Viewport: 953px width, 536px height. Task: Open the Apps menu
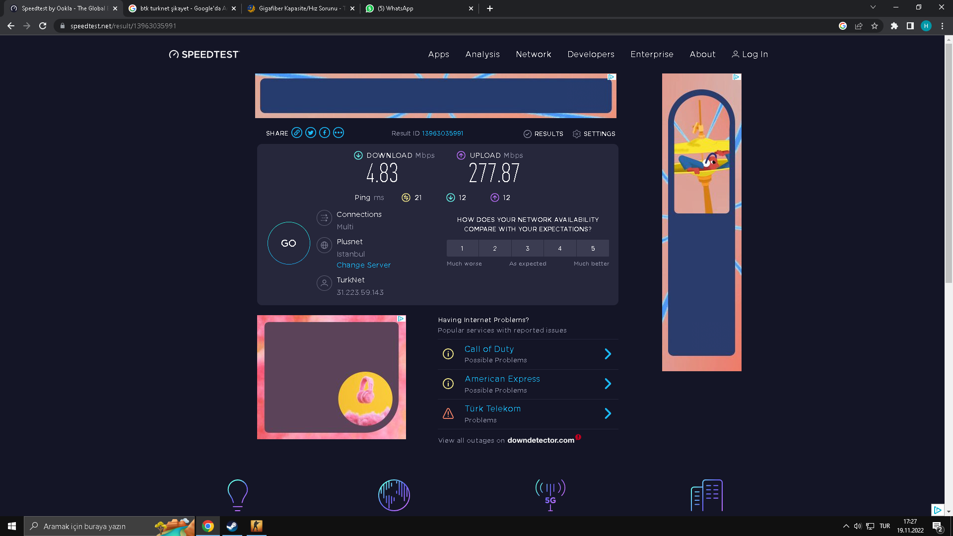click(x=439, y=55)
